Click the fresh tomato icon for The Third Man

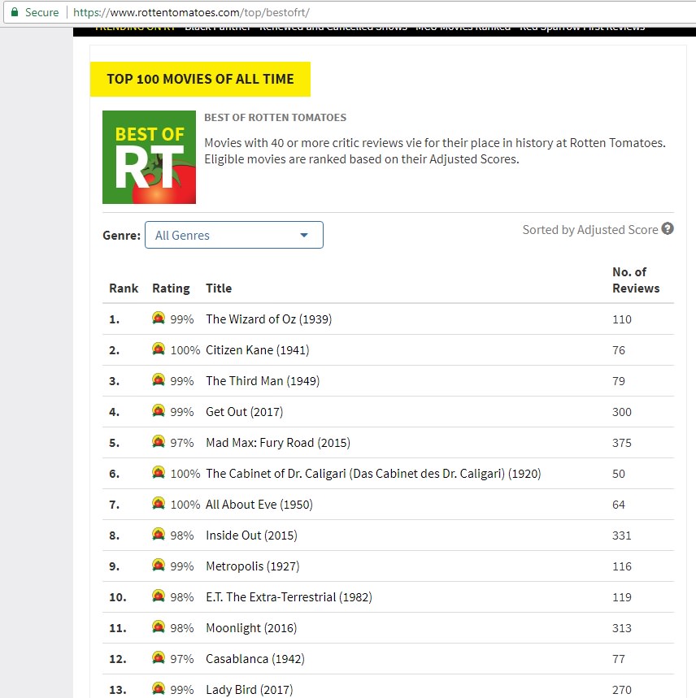click(159, 379)
